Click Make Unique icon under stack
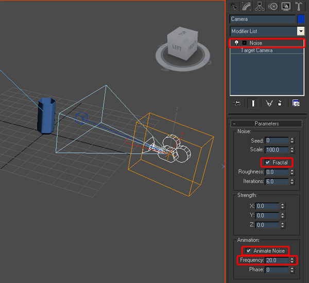309x283 pixels. click(269, 103)
